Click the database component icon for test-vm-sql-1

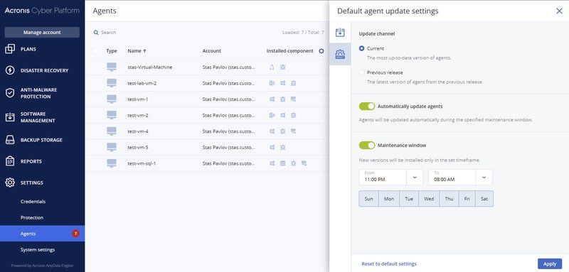[282, 163]
